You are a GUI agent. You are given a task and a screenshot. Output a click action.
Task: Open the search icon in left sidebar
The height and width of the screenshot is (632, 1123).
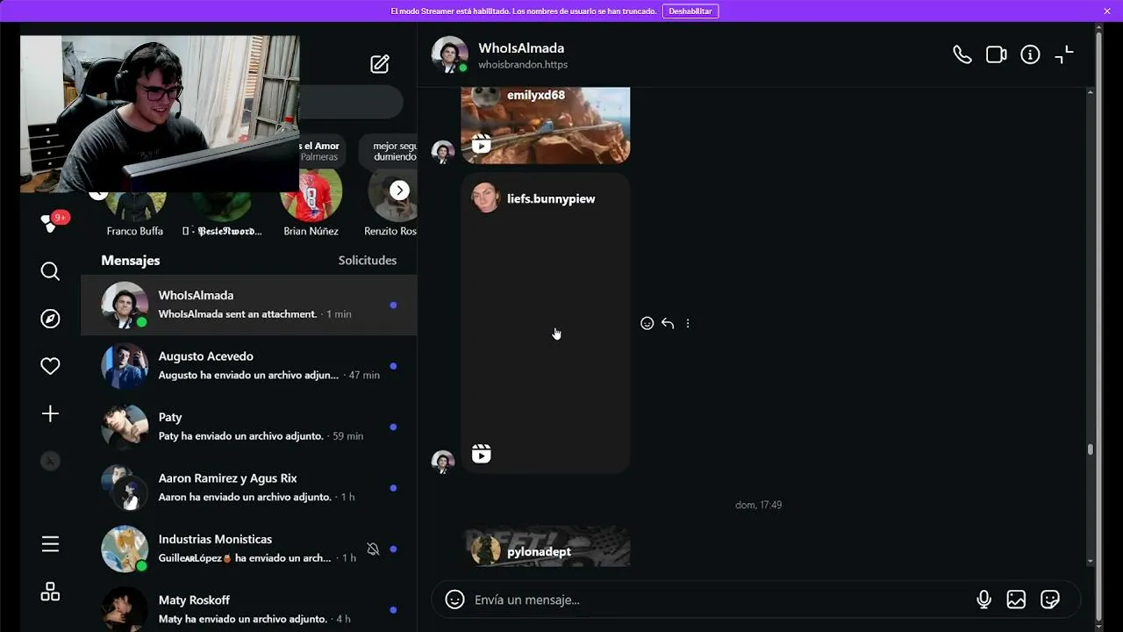click(50, 271)
